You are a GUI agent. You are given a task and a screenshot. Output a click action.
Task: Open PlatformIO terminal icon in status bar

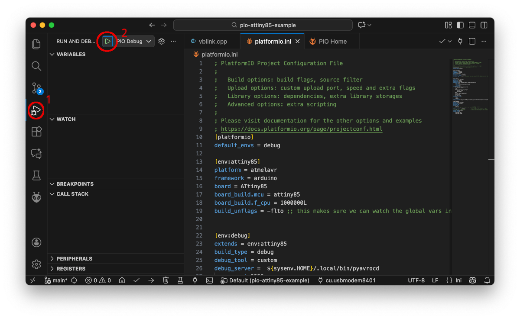point(209,280)
